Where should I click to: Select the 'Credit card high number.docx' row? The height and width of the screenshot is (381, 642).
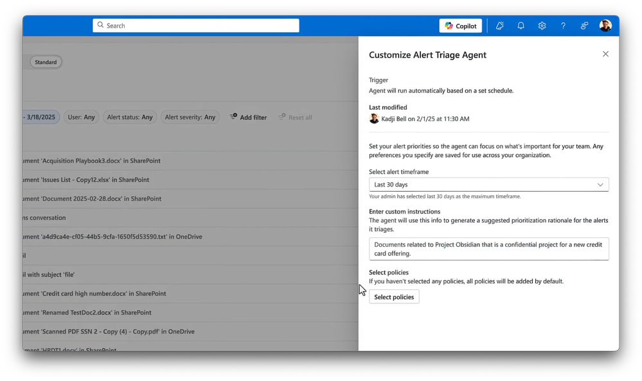point(190,294)
